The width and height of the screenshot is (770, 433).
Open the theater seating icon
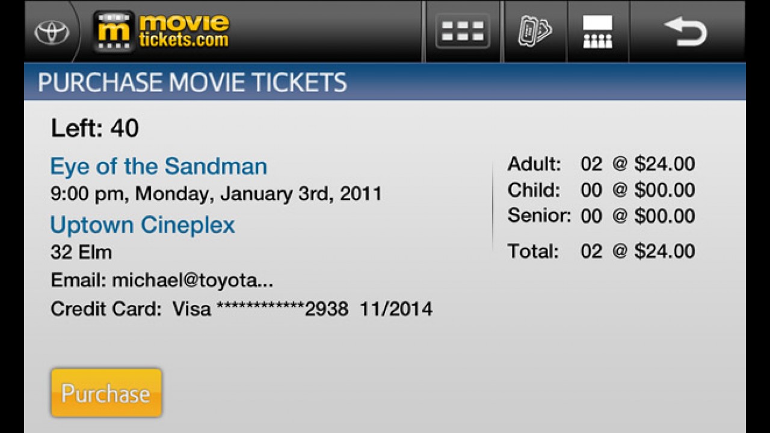pos(597,31)
